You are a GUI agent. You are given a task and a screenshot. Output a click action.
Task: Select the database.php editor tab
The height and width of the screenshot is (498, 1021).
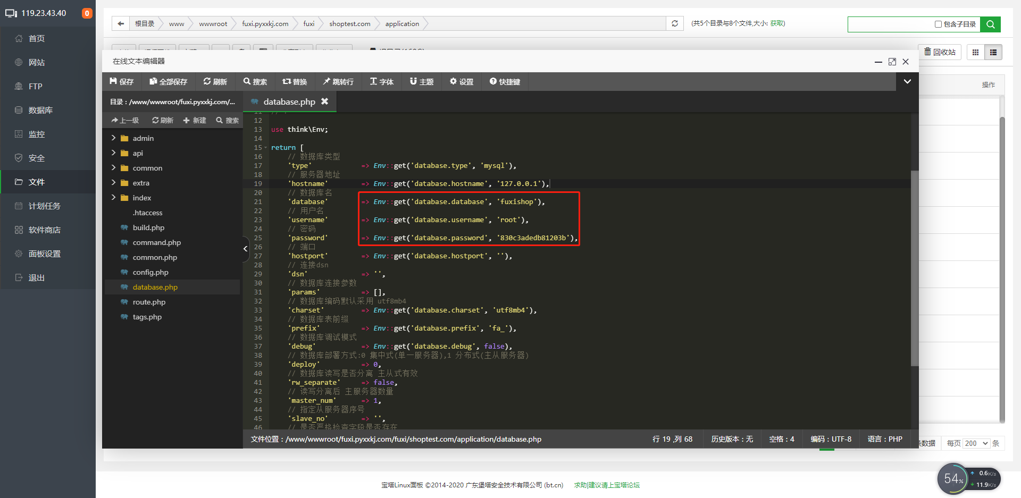pos(289,102)
